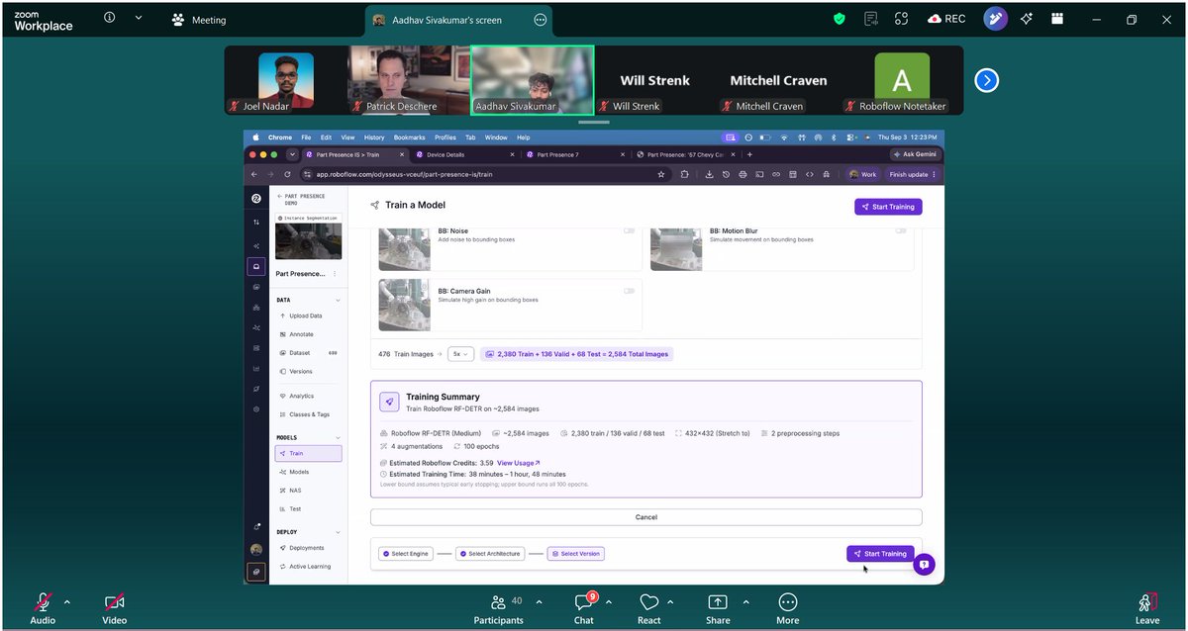Open the Chrome History menu

[x=373, y=137]
